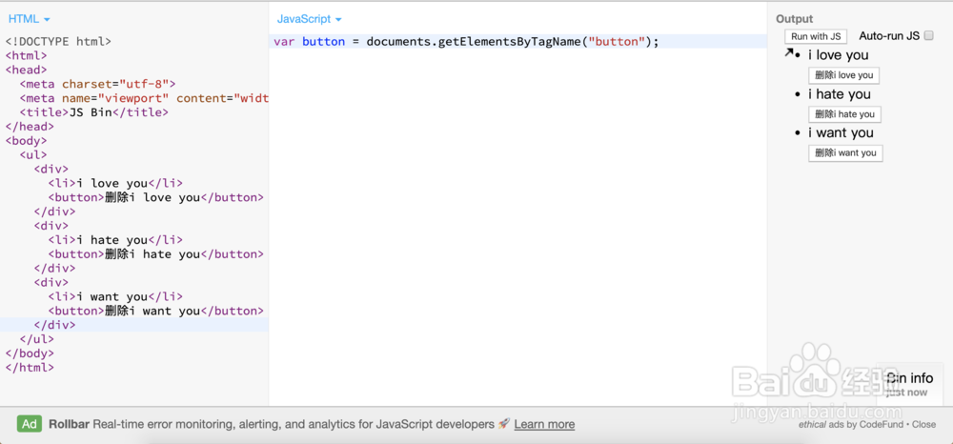Click the opening <head> tag line
Screen dimensions: 953x444
tap(26, 70)
